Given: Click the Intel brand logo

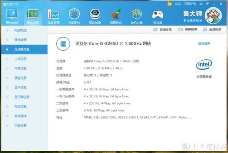Looking at the screenshot, I should [204, 64].
